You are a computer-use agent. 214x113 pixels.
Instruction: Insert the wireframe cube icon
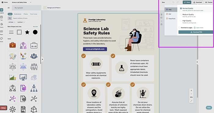point(34,109)
